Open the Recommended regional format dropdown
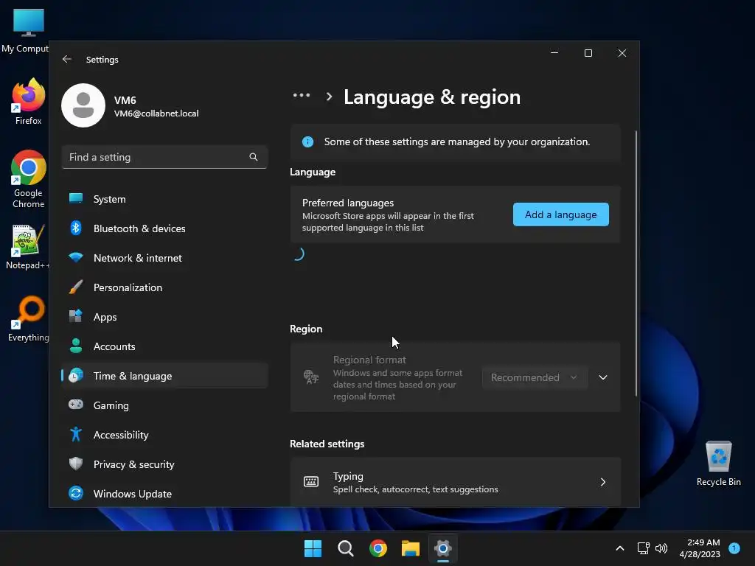755x566 pixels. [535, 377]
